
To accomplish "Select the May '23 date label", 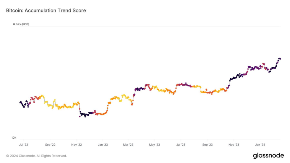I will pos(154,145).
